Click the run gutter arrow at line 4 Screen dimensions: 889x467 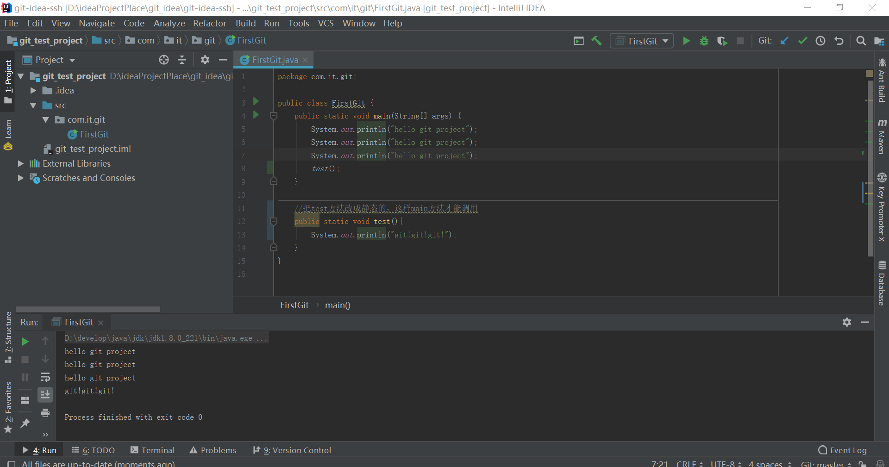click(256, 115)
